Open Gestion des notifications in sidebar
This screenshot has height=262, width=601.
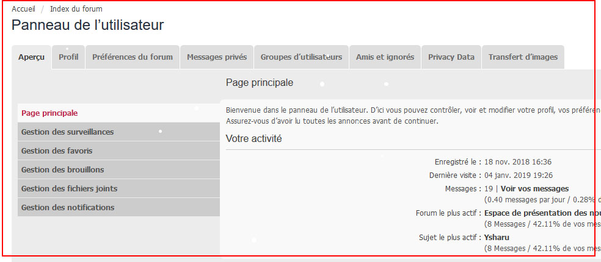coord(68,208)
